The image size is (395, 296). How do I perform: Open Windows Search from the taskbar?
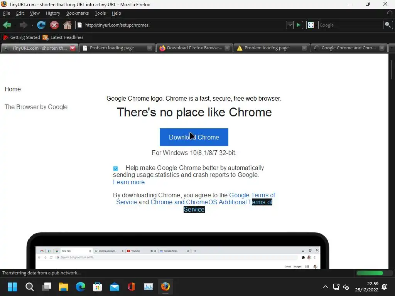click(29, 287)
